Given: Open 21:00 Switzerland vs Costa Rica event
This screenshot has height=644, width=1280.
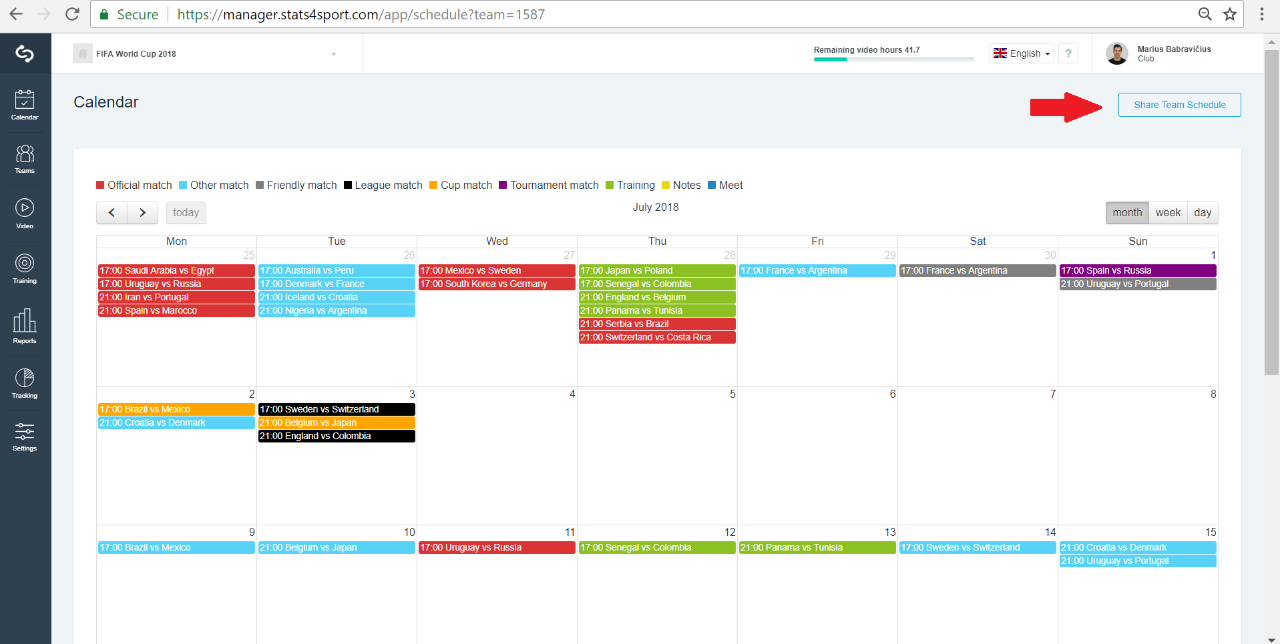Looking at the screenshot, I should 657,337.
